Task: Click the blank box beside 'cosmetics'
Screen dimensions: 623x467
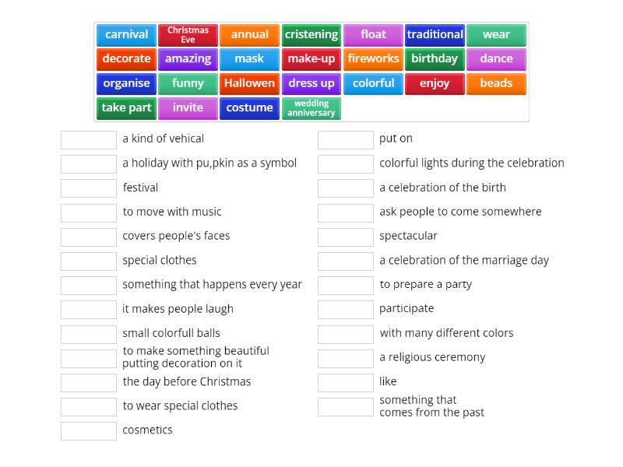Action: pyautogui.click(x=89, y=430)
